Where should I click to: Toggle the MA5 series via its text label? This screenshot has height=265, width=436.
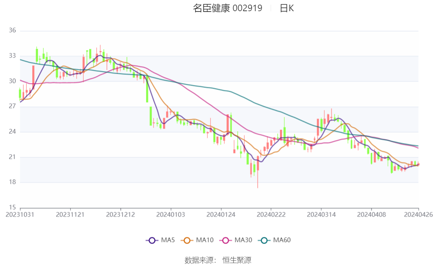pos(168,240)
